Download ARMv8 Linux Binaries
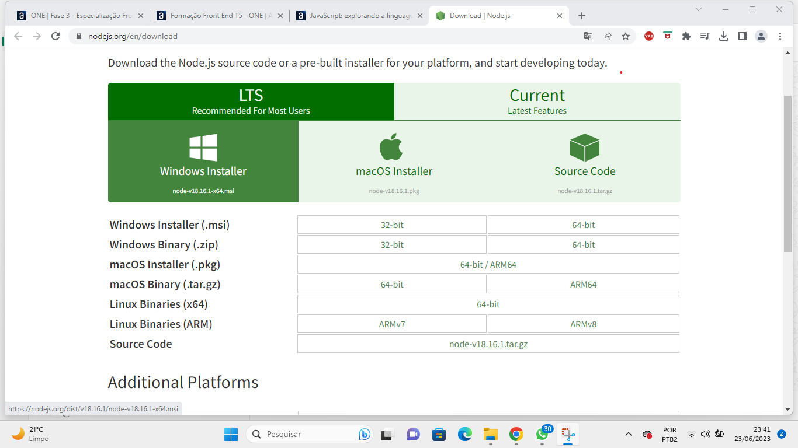Image resolution: width=798 pixels, height=448 pixels. point(584,324)
